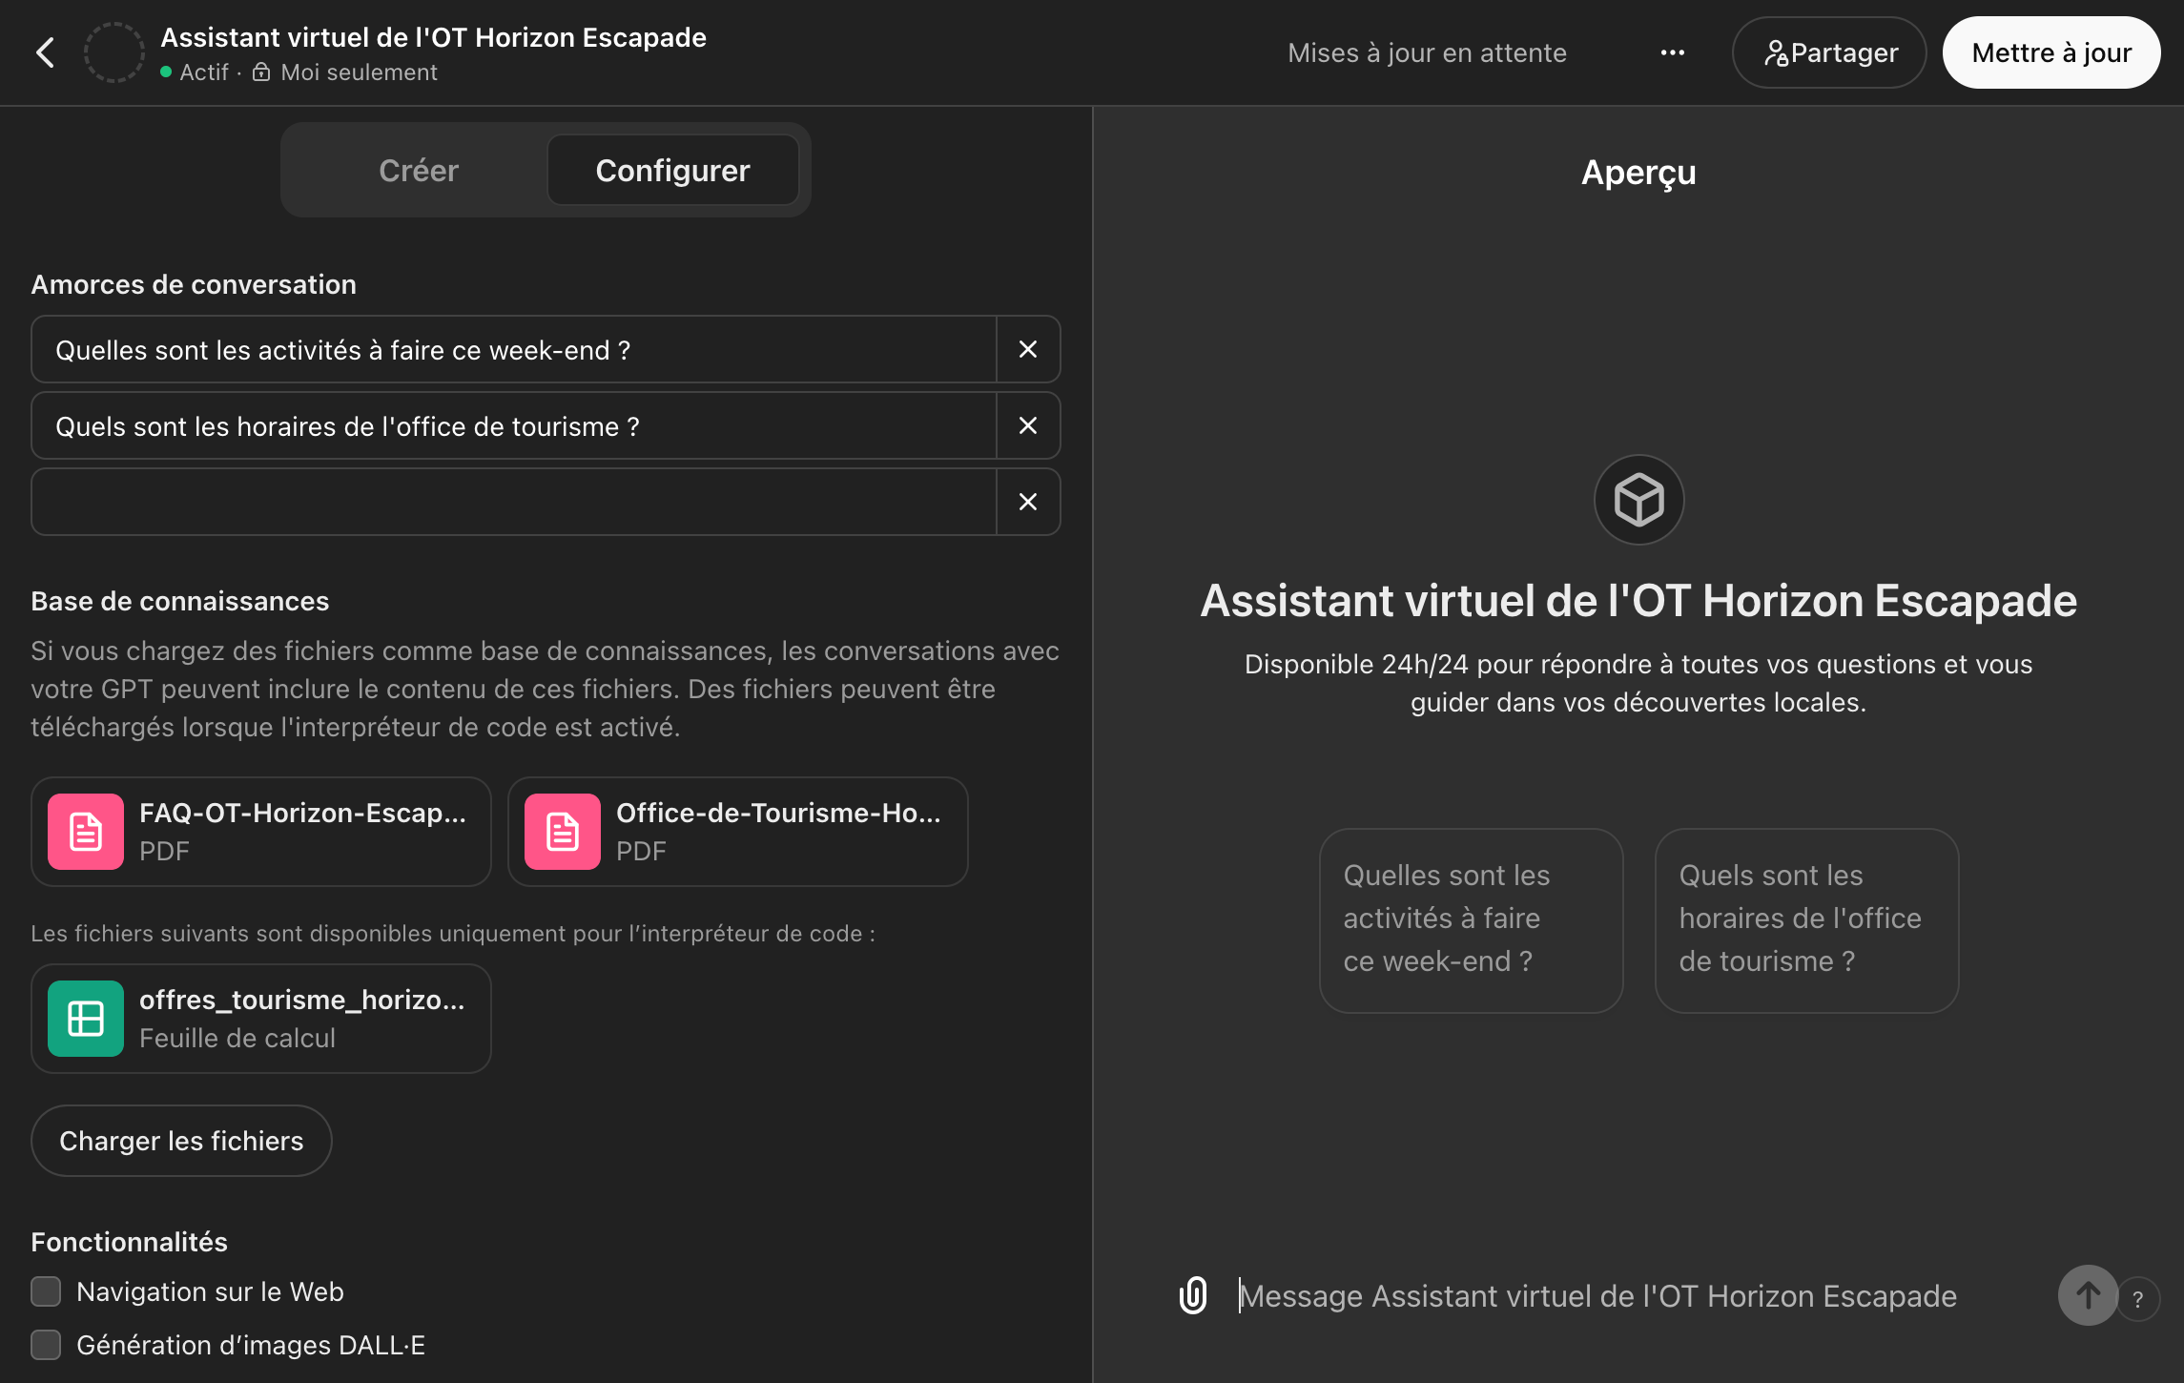Viewport: 2184px width, 1383px height.
Task: Remove the horaires office conversation starter
Action: click(1027, 426)
